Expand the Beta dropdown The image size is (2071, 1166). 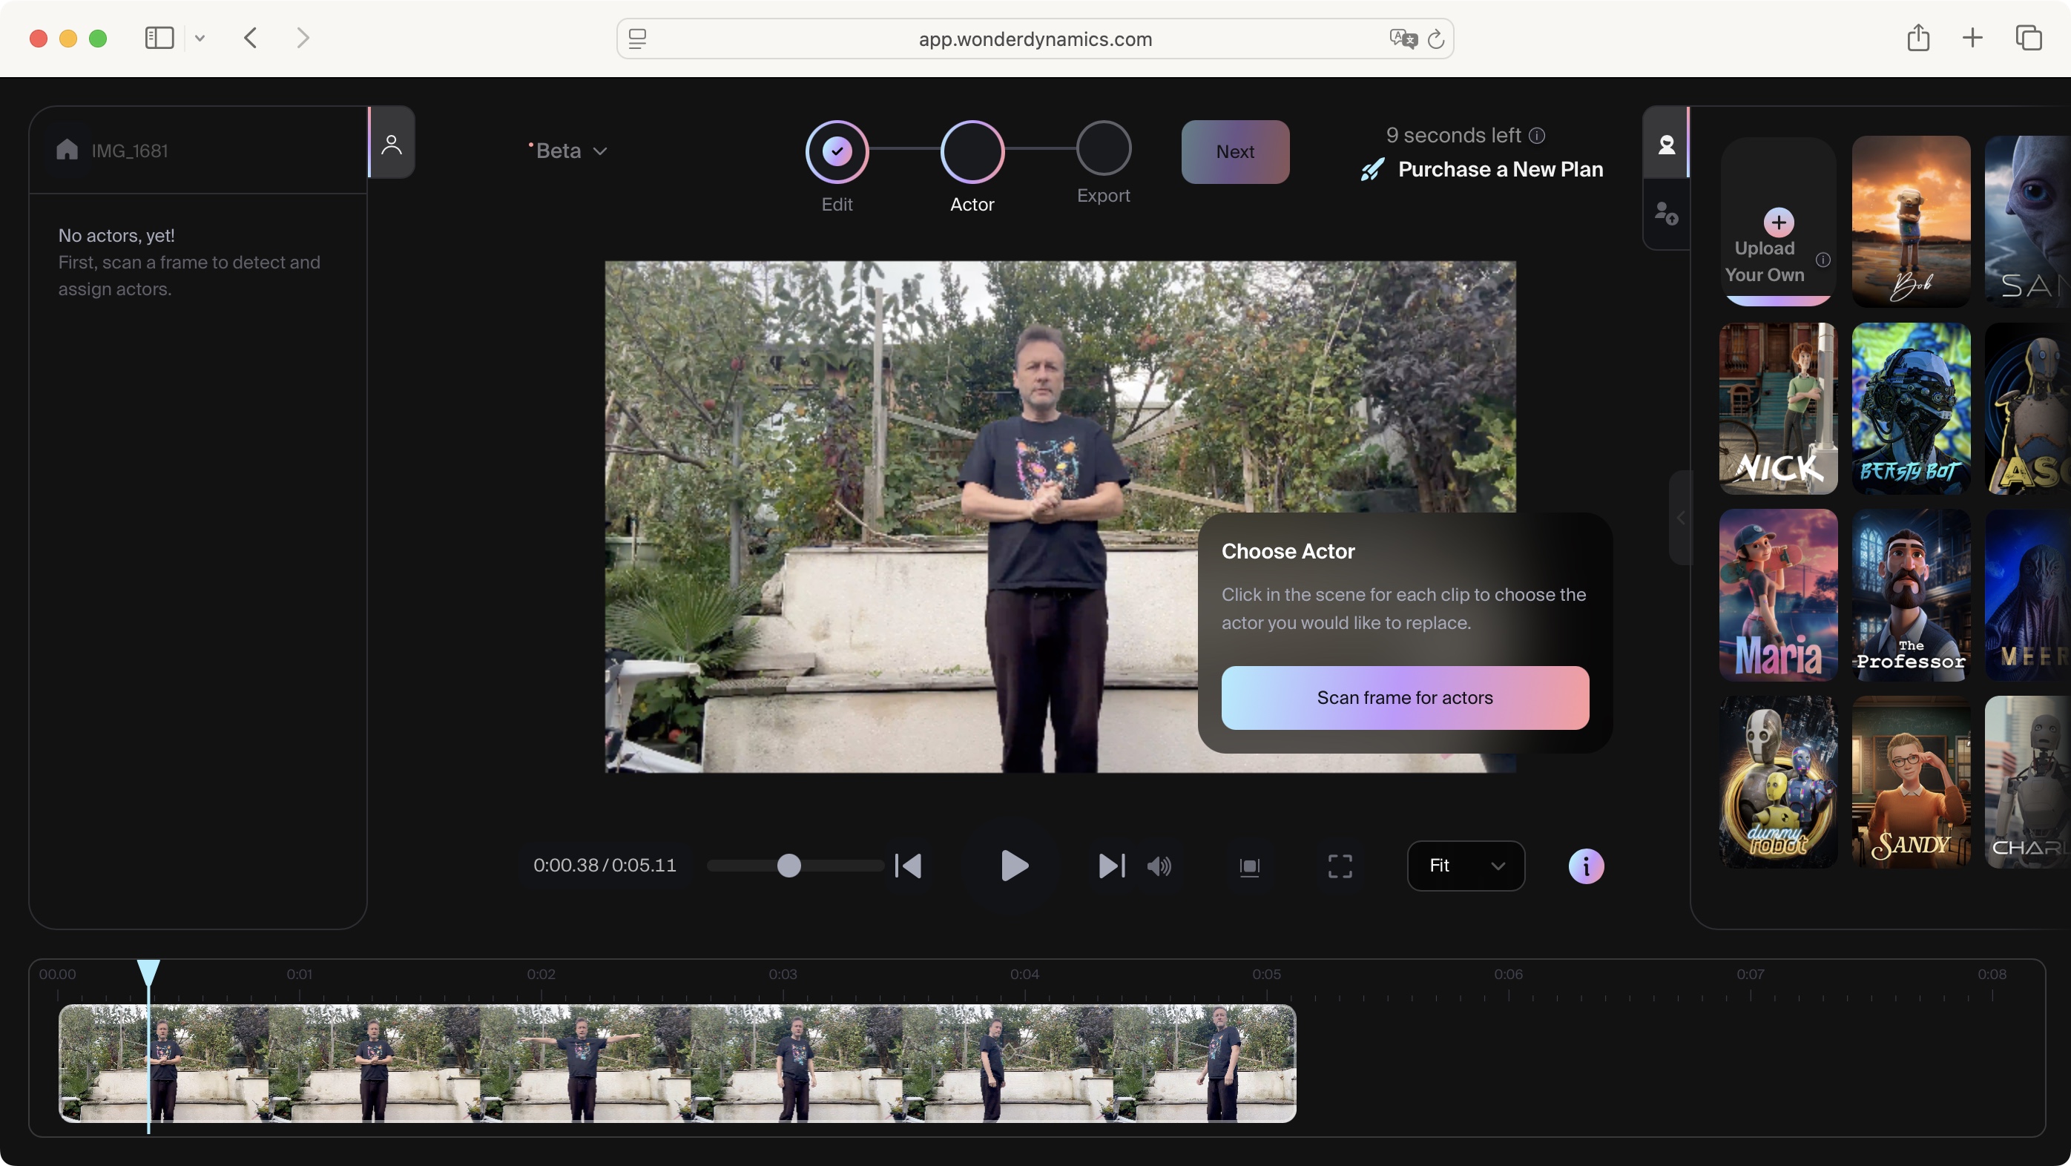point(567,151)
